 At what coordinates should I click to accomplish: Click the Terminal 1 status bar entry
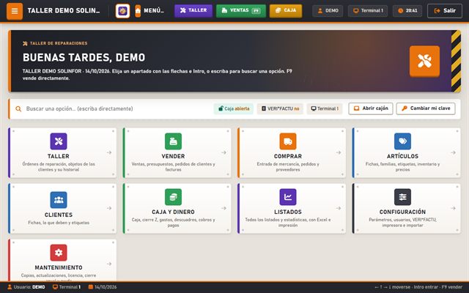(x=67, y=287)
